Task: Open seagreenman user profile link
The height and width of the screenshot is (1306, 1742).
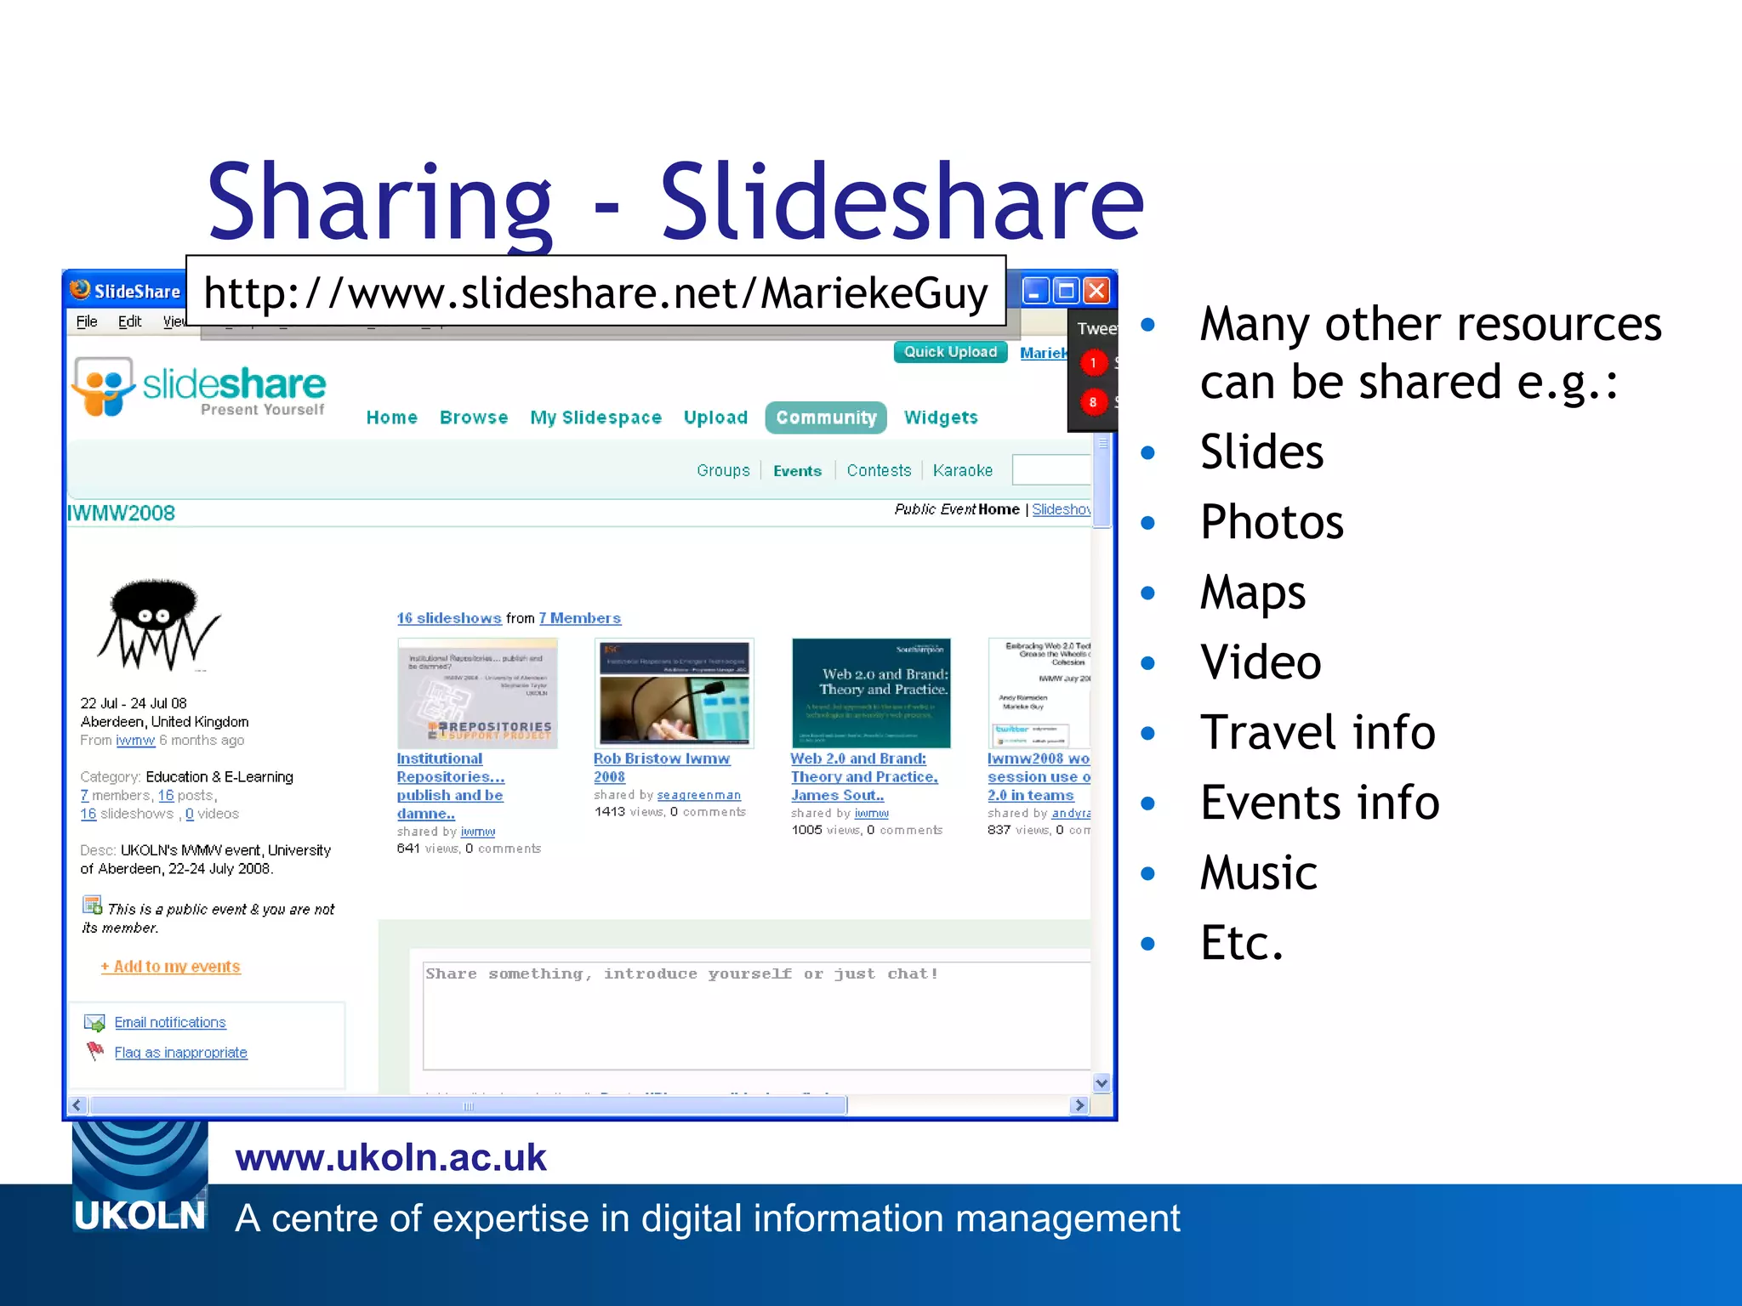Action: (699, 795)
